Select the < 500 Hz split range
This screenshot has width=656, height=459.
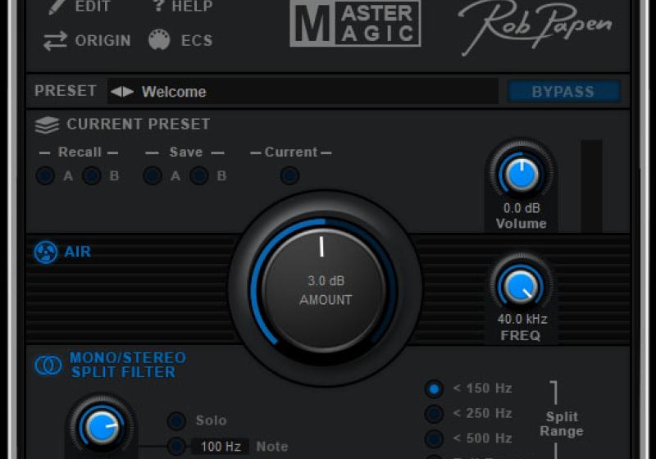pos(434,439)
